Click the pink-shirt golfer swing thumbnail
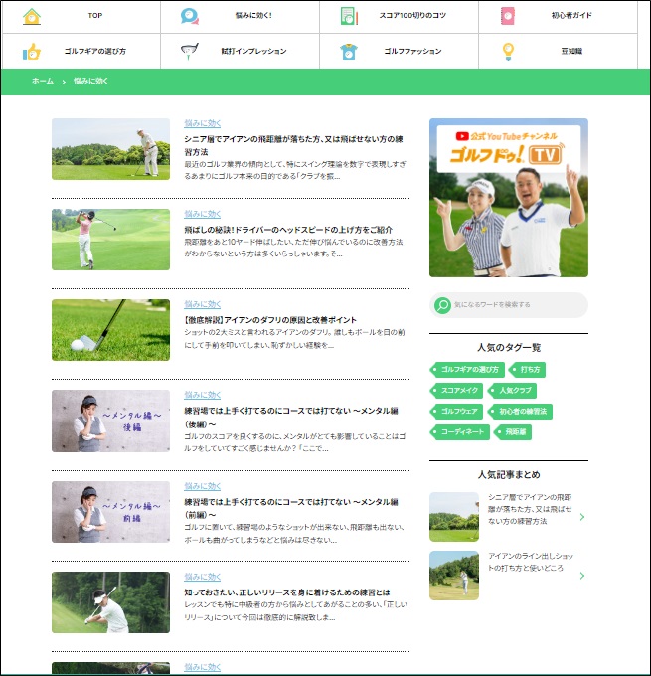651x676 pixels. [x=110, y=240]
